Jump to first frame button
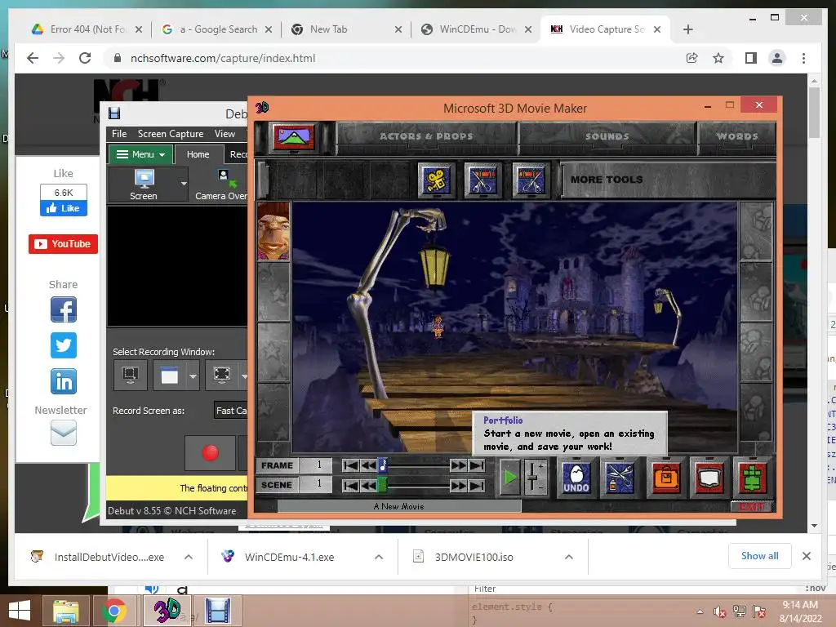836x627 pixels. (x=350, y=465)
